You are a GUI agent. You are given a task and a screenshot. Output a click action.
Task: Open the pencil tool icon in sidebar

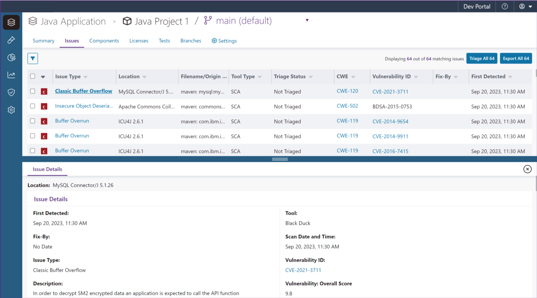tap(11, 40)
